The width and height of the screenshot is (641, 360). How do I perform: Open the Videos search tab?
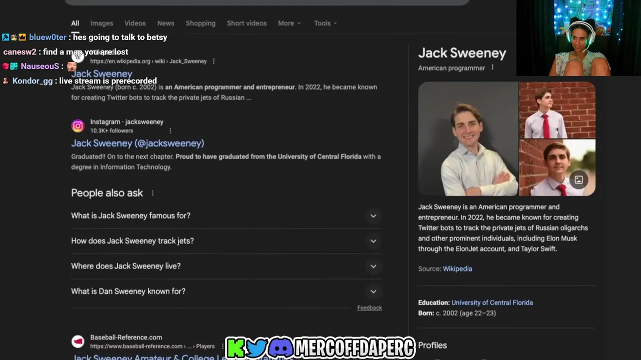(135, 23)
